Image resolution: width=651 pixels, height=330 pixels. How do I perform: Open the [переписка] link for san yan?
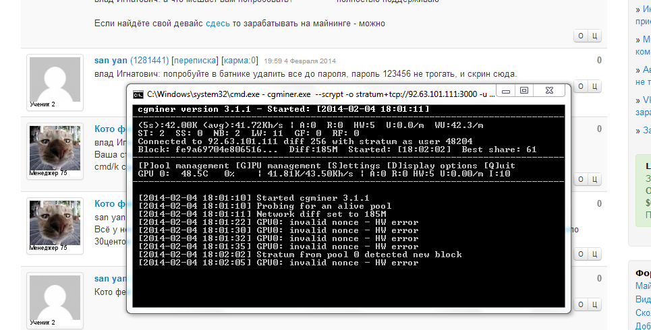195,61
